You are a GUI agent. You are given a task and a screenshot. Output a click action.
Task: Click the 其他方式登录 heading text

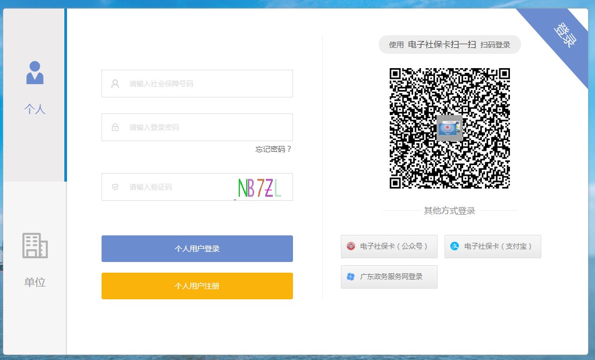[450, 210]
